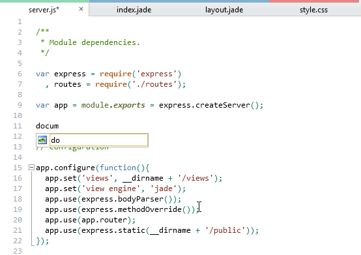Click 'require' keyword on line 6

coord(115,74)
